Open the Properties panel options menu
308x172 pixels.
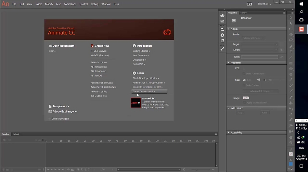pos(284,13)
